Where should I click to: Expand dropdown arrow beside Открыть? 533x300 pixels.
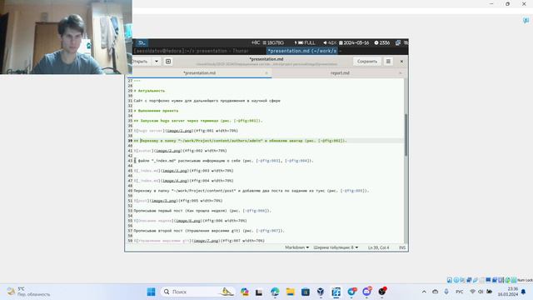coord(157,62)
